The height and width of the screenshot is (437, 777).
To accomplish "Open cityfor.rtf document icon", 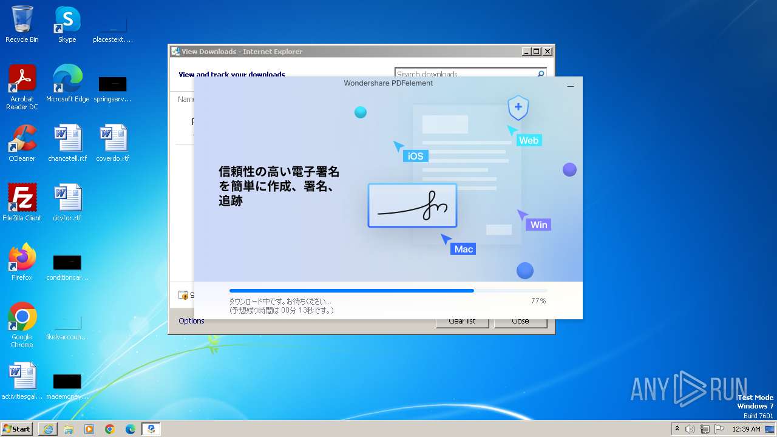I will (67, 203).
